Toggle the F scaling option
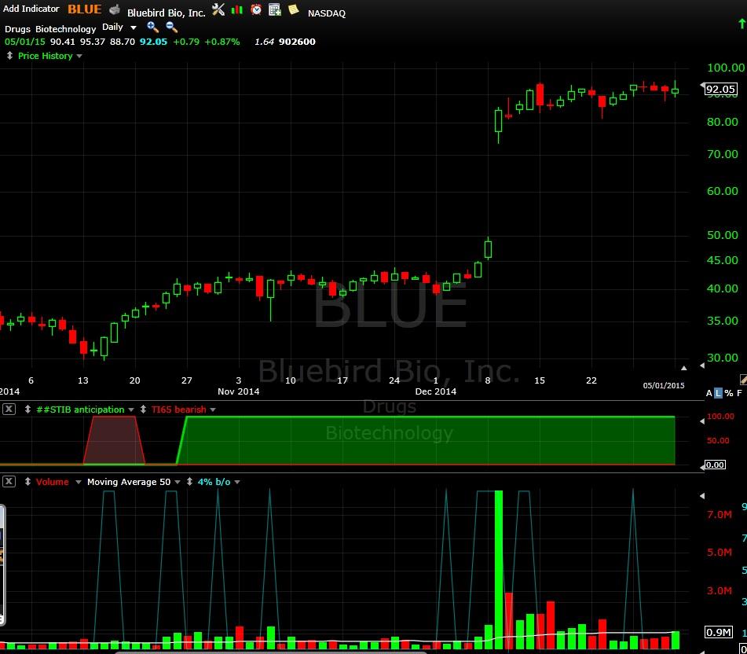Screen dimensions: 747x654 tap(739, 393)
